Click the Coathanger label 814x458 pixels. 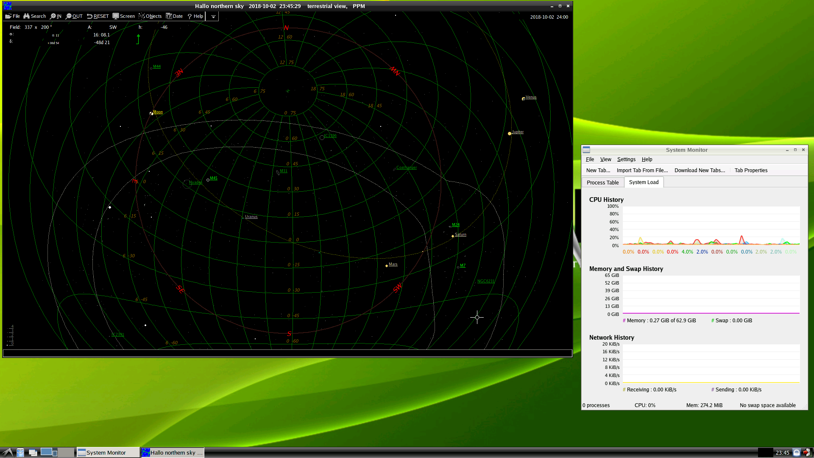(x=407, y=168)
